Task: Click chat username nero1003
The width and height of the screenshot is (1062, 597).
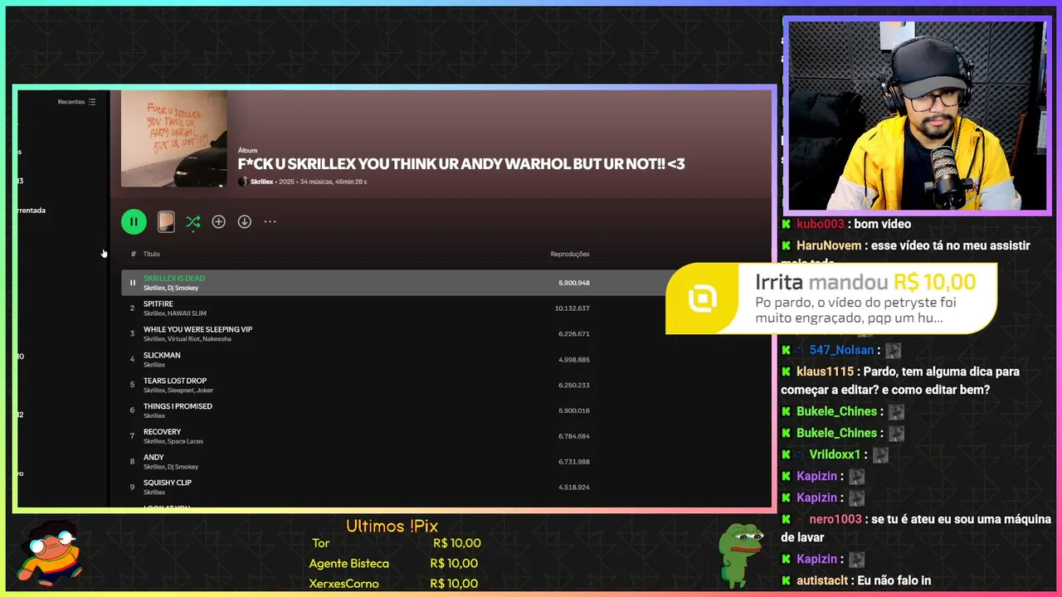Action: click(x=835, y=519)
